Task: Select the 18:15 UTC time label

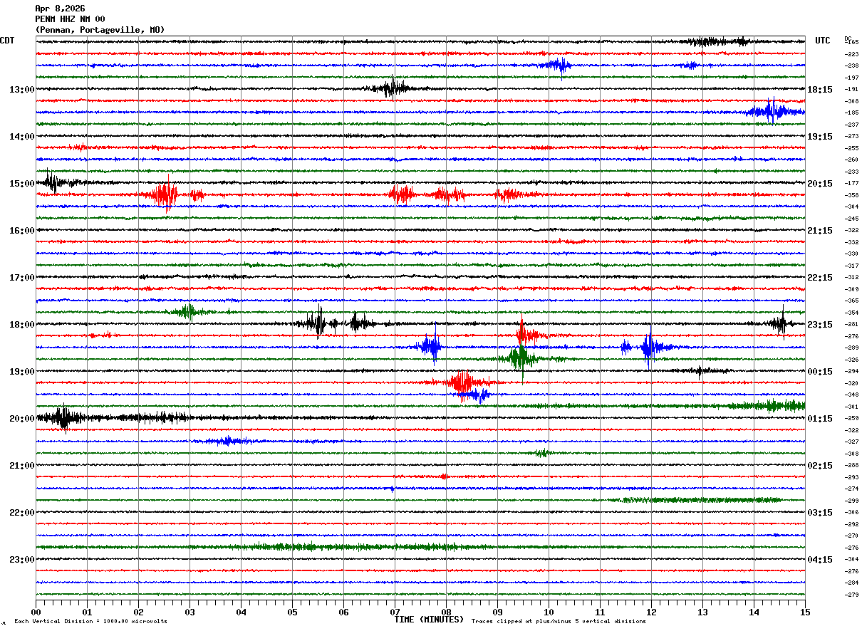Action: click(x=820, y=89)
